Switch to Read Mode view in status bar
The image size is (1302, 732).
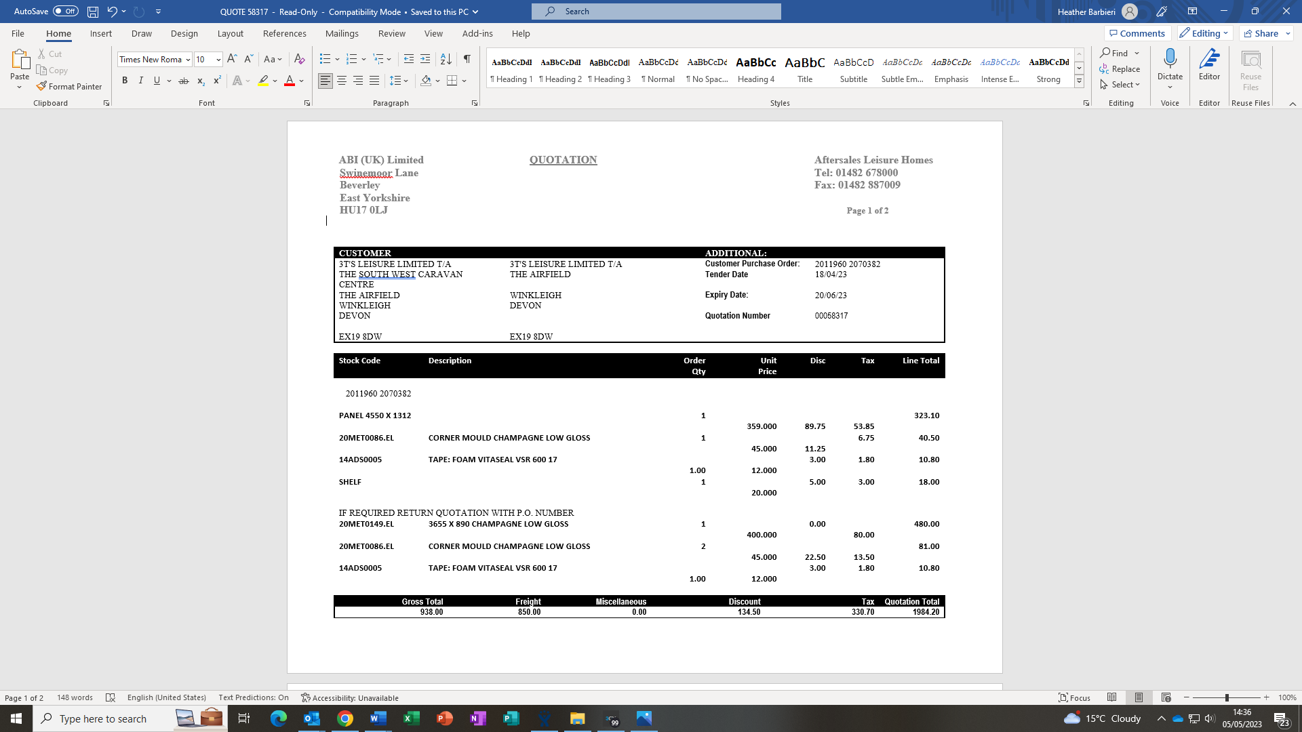click(x=1111, y=697)
